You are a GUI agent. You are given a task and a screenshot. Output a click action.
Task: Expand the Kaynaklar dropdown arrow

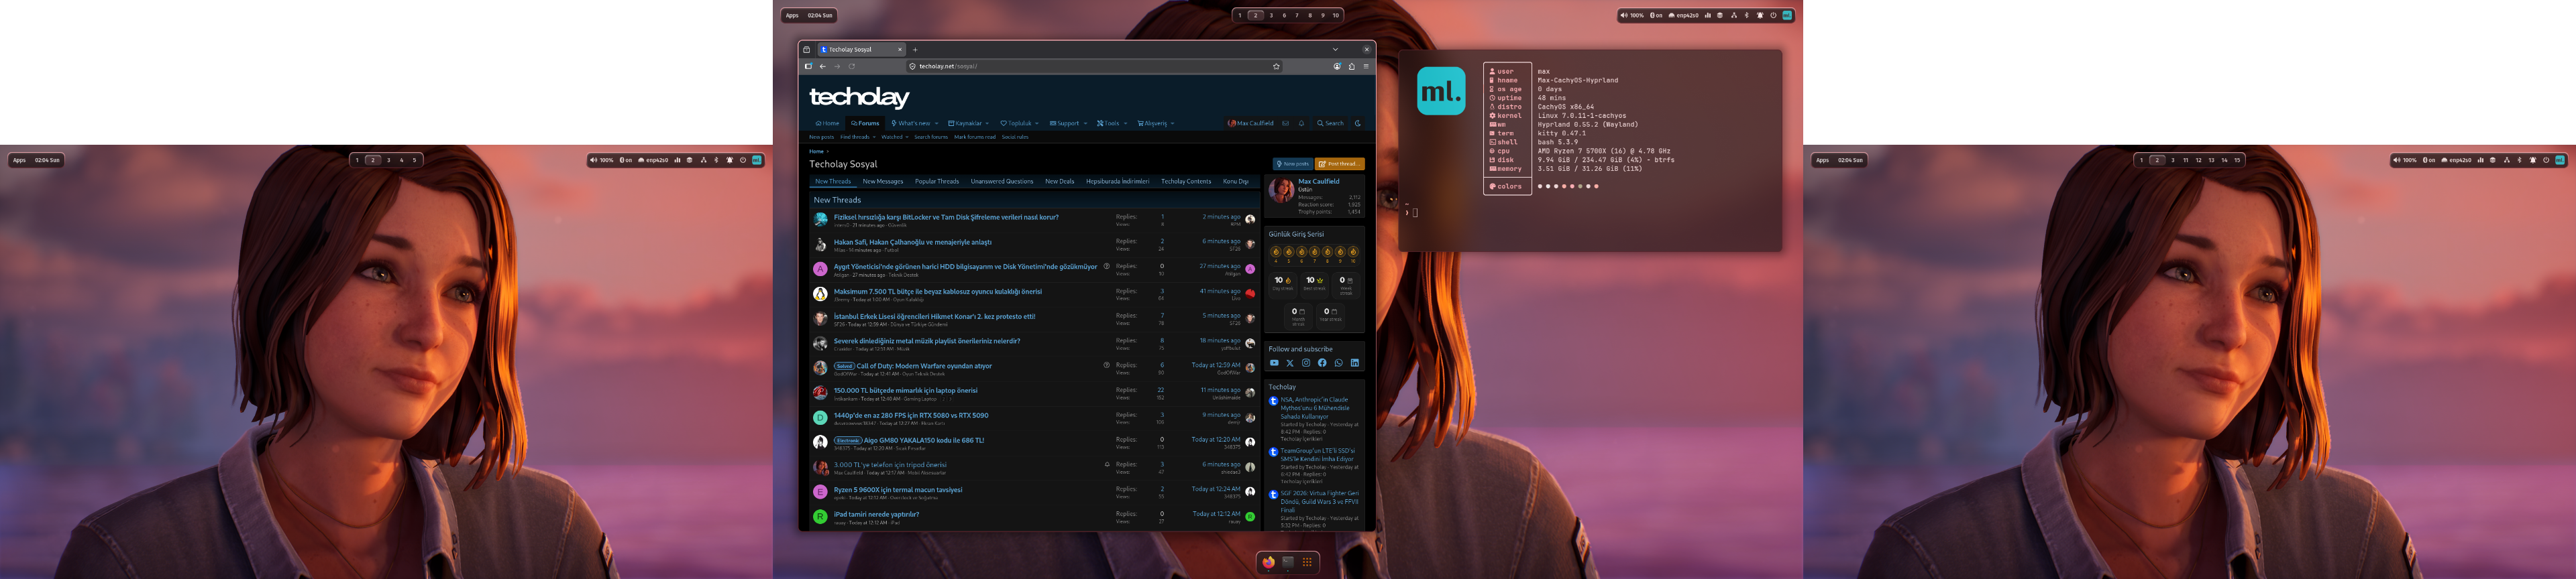[987, 124]
